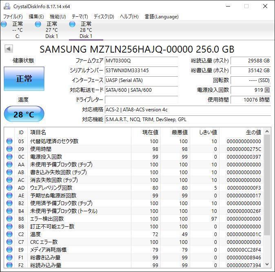Click power on count value 919 回
The height and width of the screenshot is (272, 275).
[x=251, y=90]
